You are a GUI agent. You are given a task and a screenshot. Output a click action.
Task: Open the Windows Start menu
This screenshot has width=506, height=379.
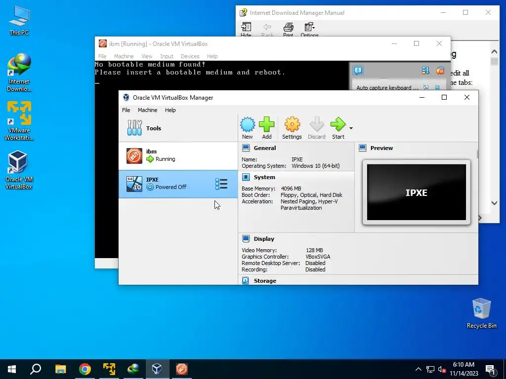coord(12,369)
